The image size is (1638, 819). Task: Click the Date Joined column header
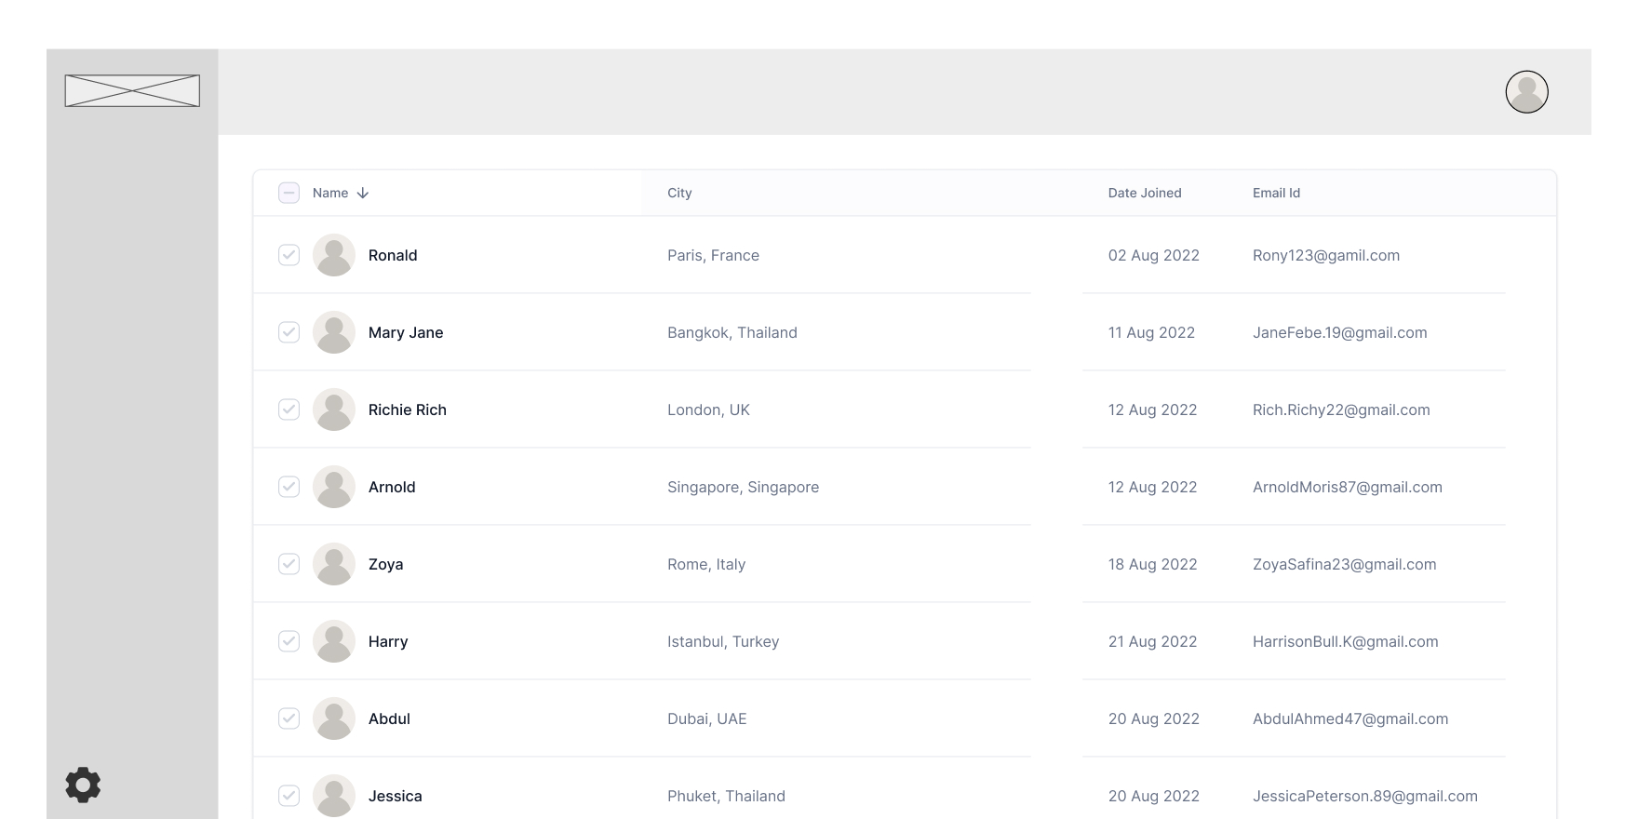coord(1144,193)
